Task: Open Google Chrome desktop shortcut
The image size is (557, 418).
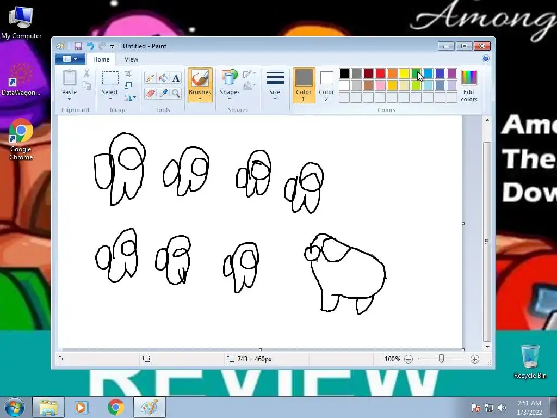Action: [21, 140]
